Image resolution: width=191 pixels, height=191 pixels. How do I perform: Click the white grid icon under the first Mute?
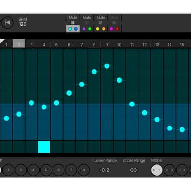pyautogui.click(x=73, y=23)
